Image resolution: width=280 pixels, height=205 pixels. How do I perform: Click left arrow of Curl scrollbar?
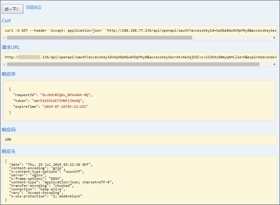click(4, 38)
